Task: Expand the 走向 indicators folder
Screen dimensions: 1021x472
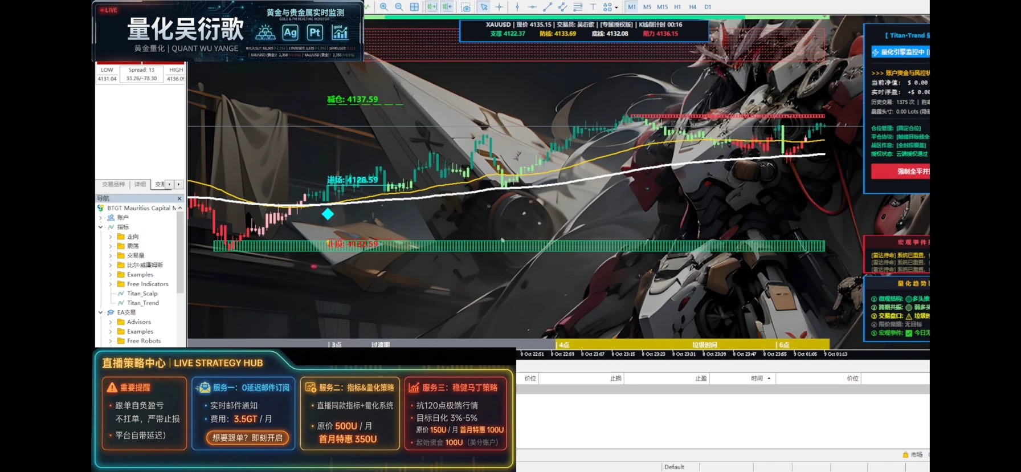Action: pyautogui.click(x=111, y=237)
